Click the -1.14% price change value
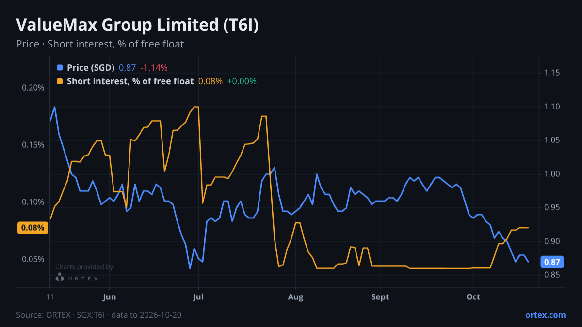 point(154,68)
